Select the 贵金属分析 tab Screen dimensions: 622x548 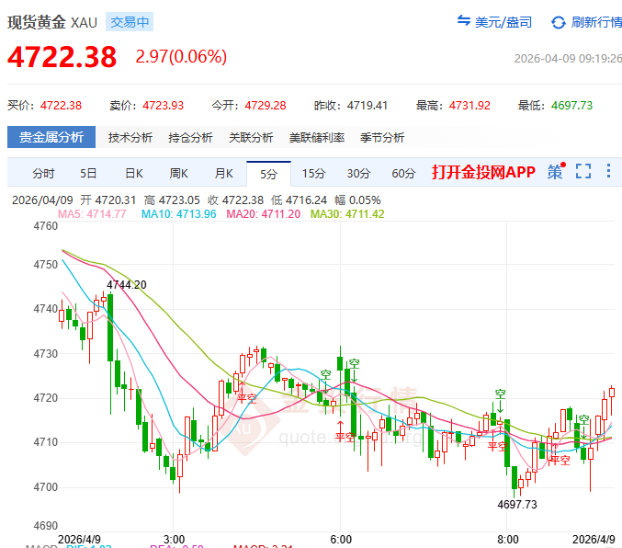tap(51, 137)
